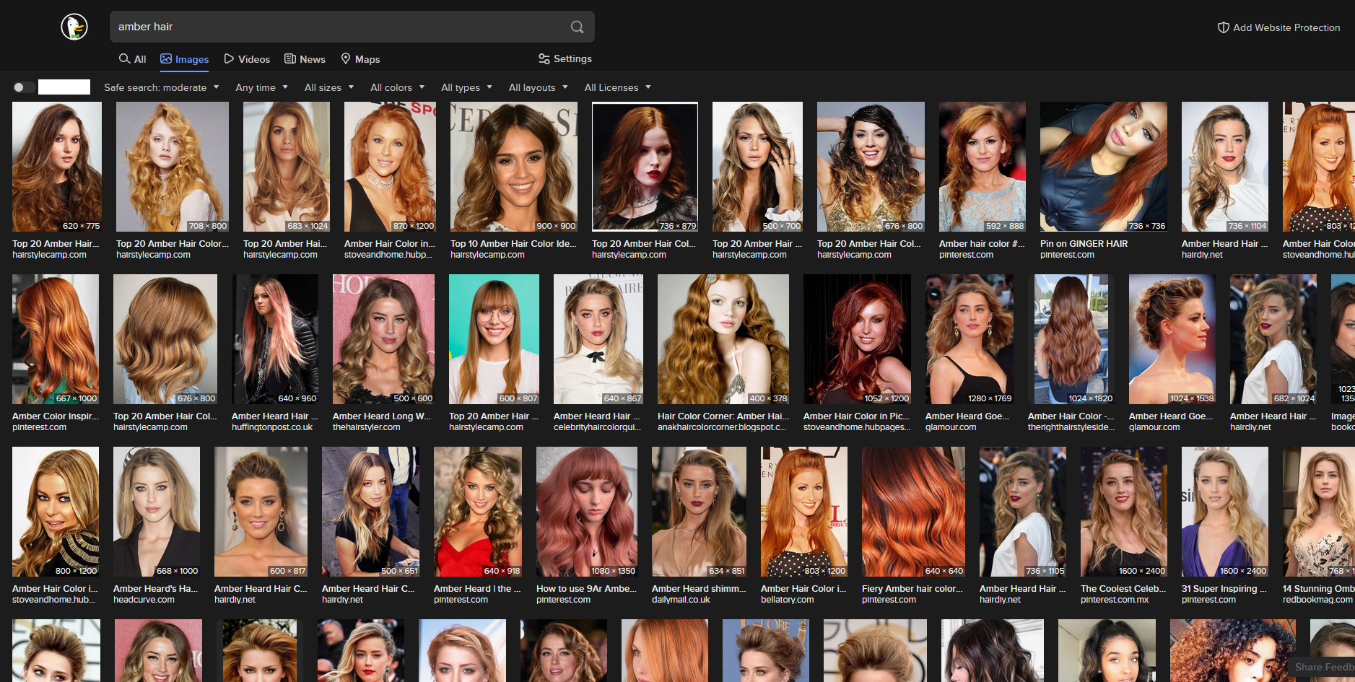1355x682 pixels.
Task: Click the Share Feedback button
Action: coord(1323,667)
